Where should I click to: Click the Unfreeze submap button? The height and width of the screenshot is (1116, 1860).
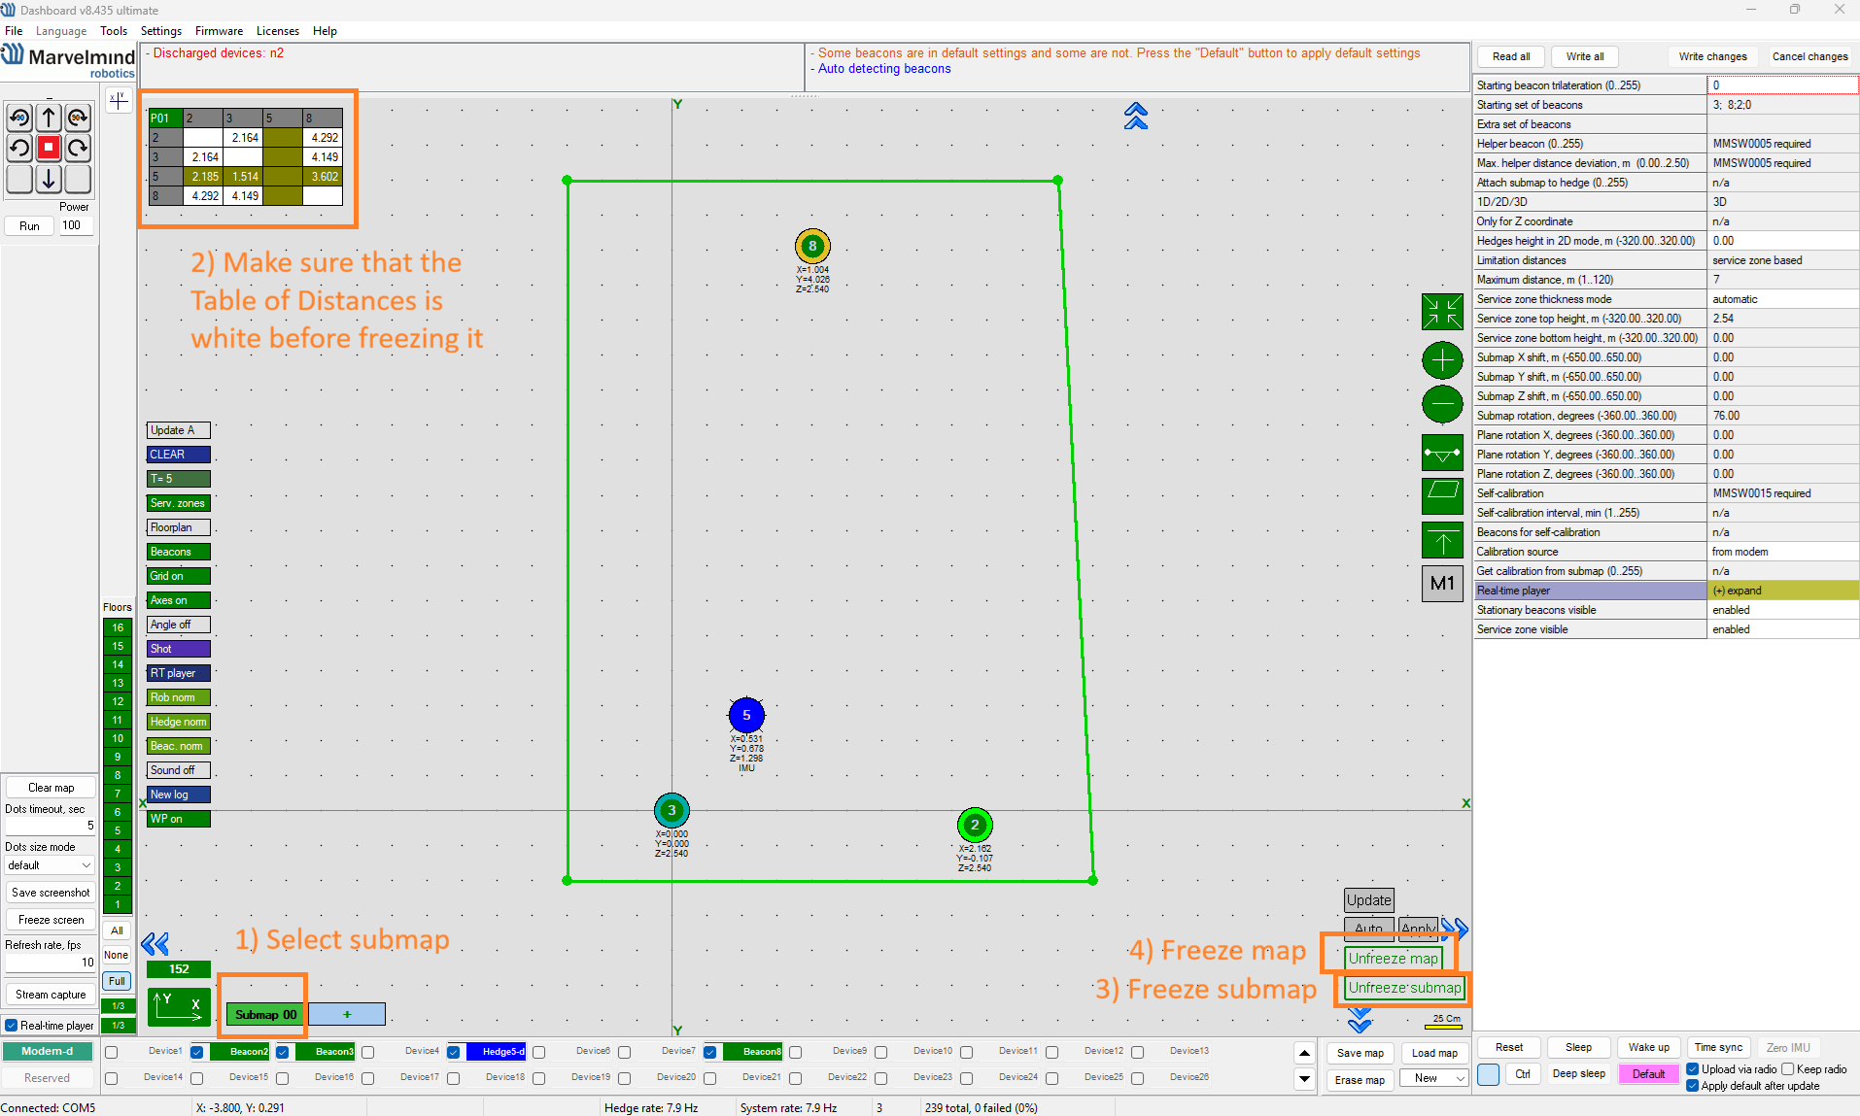click(1404, 988)
